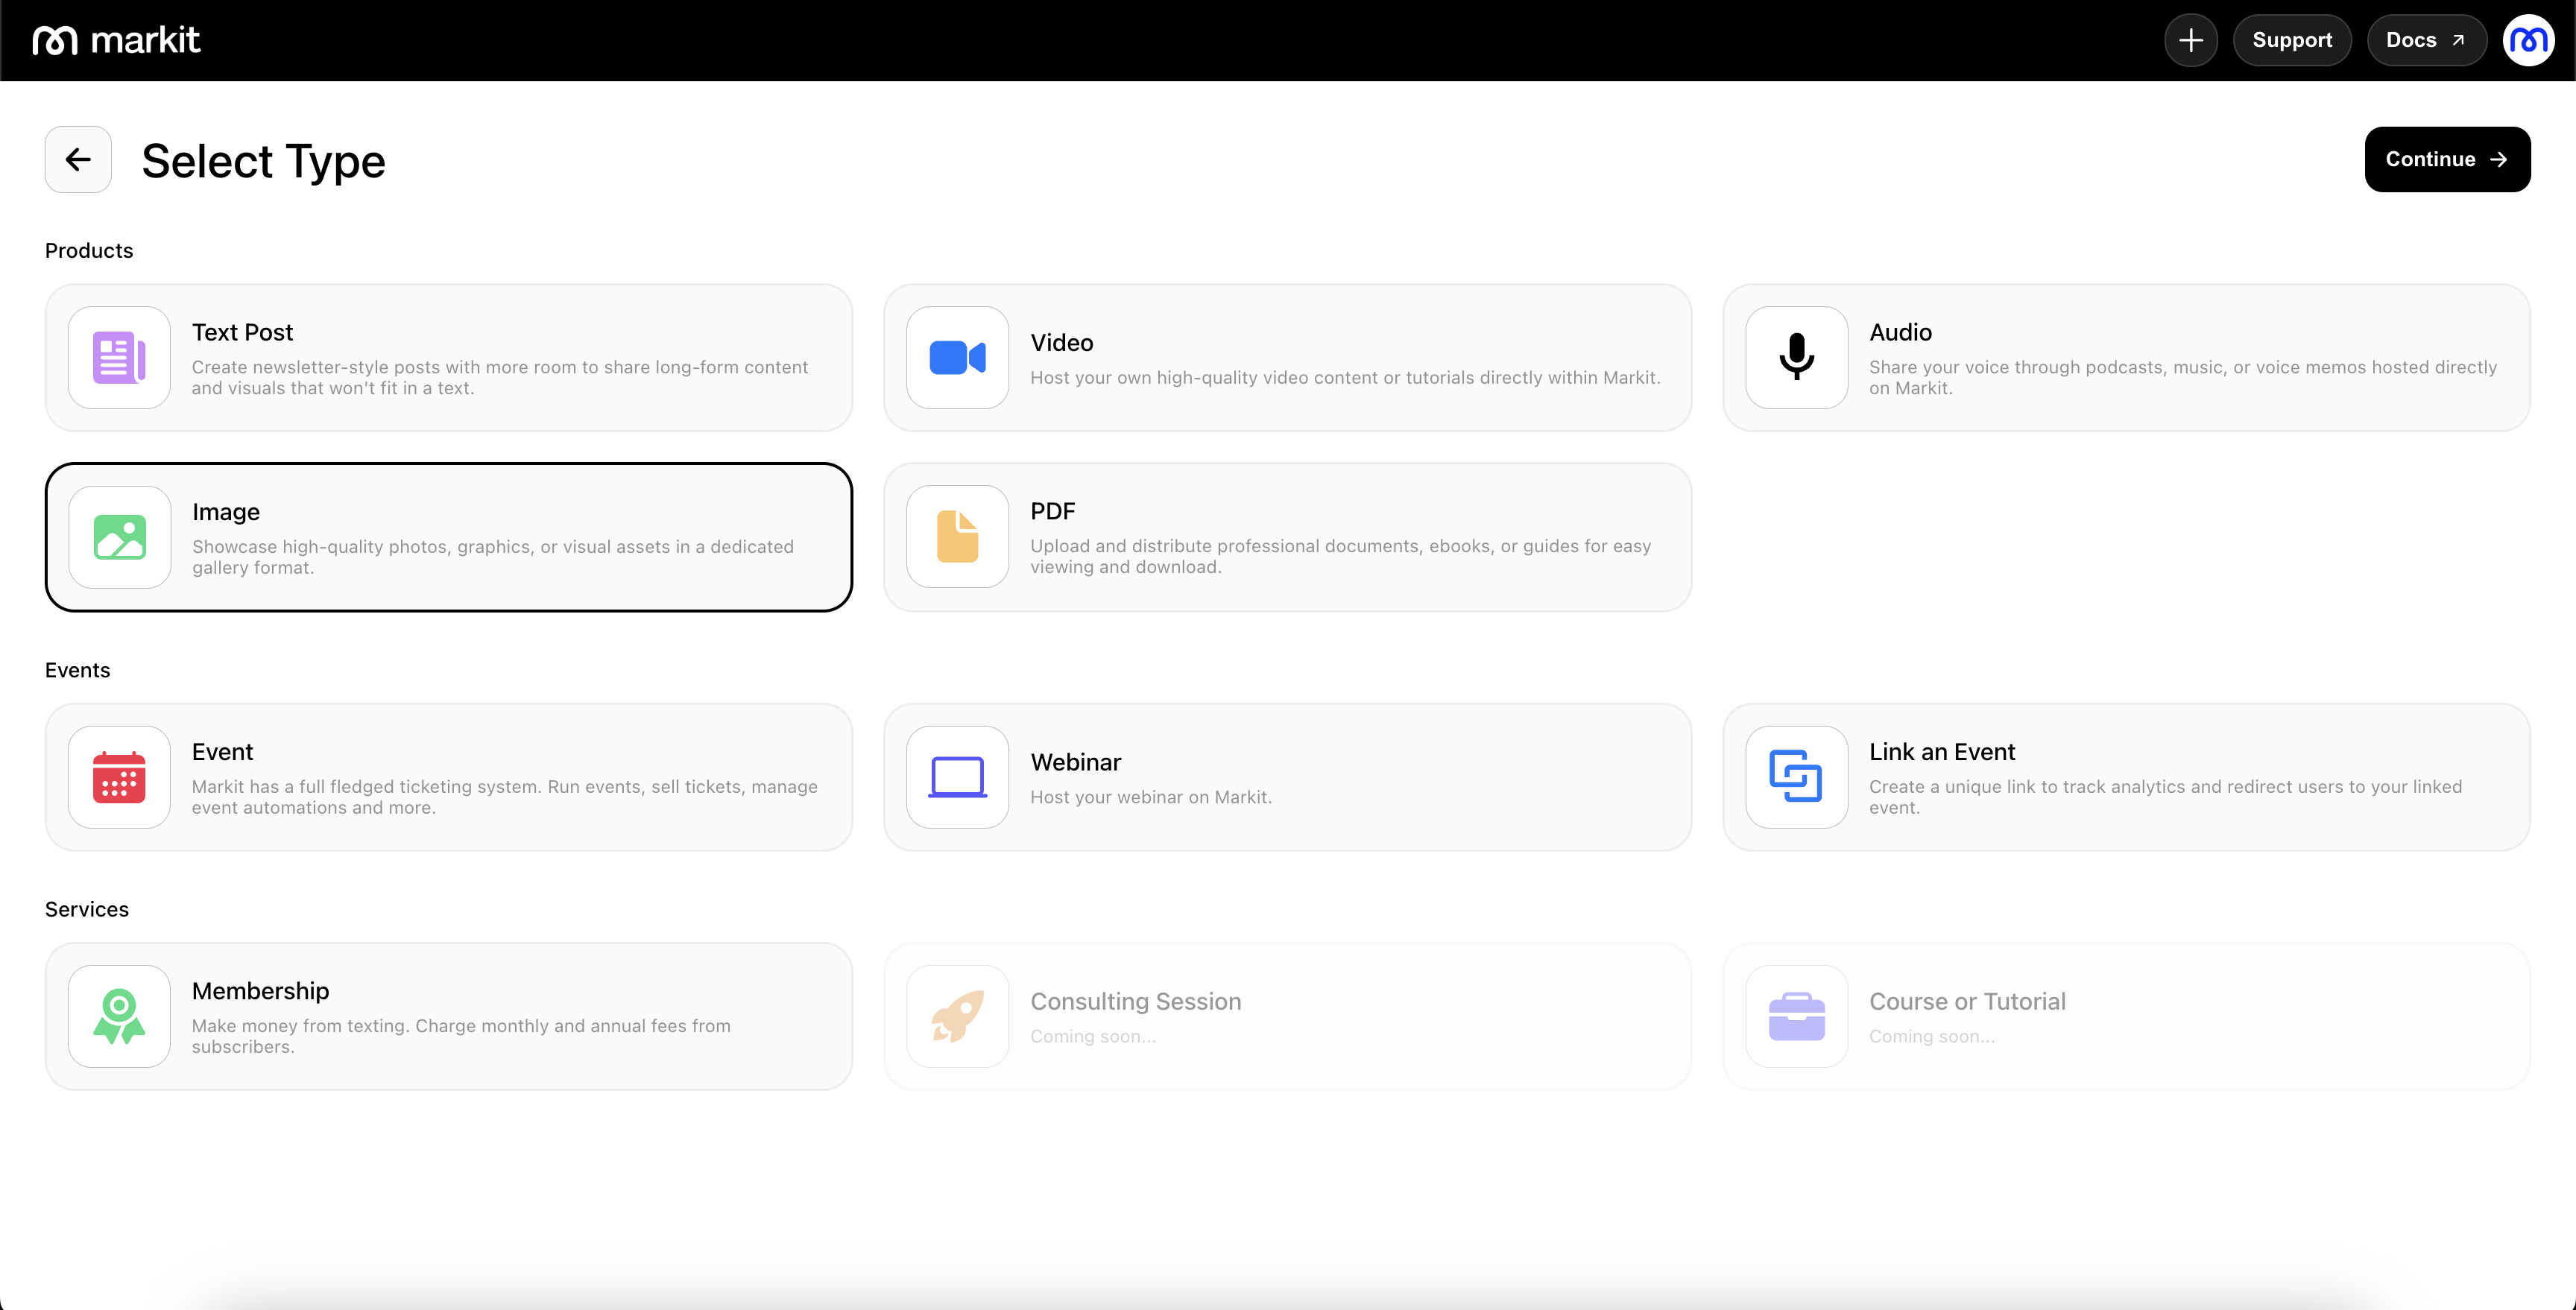2576x1310 pixels.
Task: Click the red Event calendar icon
Action: 119,777
